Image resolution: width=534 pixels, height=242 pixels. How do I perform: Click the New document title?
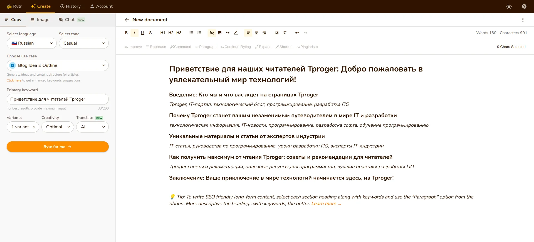150,20
